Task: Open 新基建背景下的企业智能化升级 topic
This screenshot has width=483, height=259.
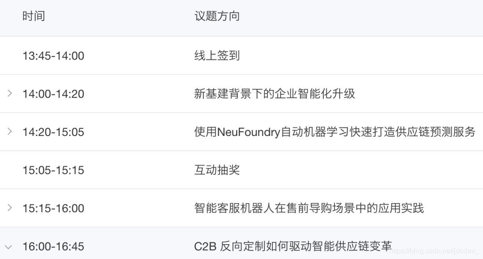Action: click(275, 93)
